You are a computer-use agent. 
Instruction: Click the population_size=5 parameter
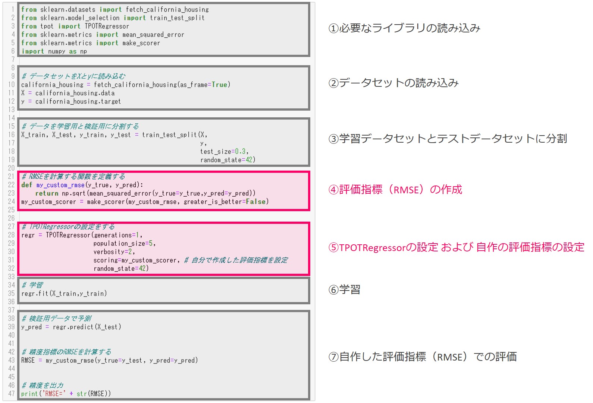coord(124,243)
